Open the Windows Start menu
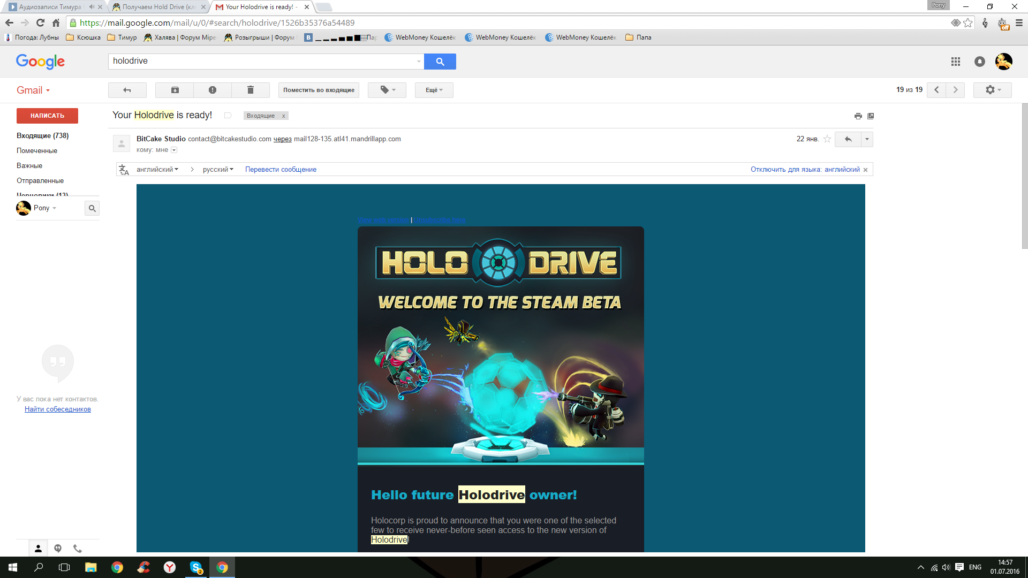1028x578 pixels. pos(13,567)
